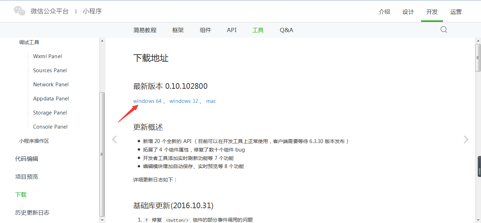
Task: Open 代码编辑 in sidebar
Action: coord(26,159)
